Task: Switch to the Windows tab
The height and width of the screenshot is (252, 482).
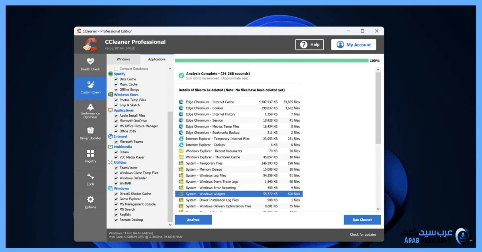Action: 123,59
